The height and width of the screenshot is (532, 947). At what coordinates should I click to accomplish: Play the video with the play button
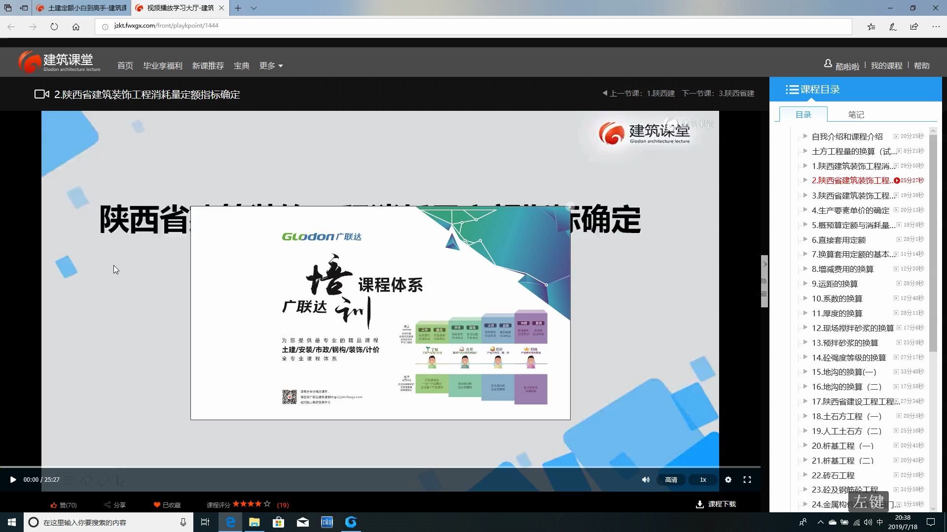tap(13, 480)
